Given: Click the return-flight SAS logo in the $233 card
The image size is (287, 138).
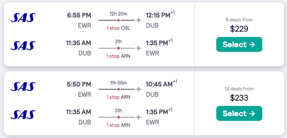Looking at the screenshot, I should (x=23, y=114).
